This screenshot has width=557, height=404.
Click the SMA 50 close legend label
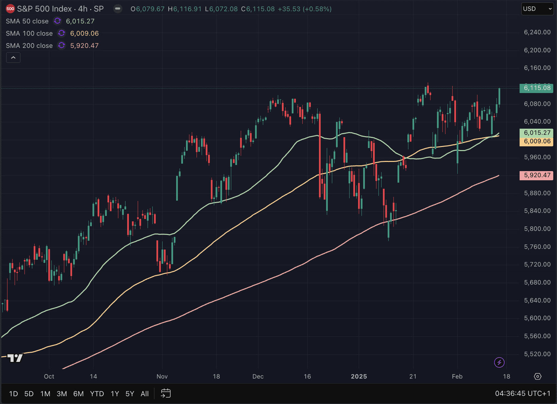tap(27, 21)
